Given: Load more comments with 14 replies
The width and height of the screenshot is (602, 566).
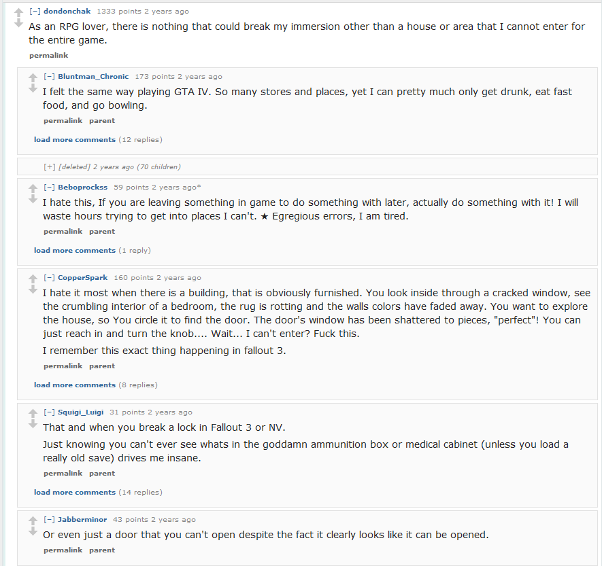Looking at the screenshot, I should 75,493.
